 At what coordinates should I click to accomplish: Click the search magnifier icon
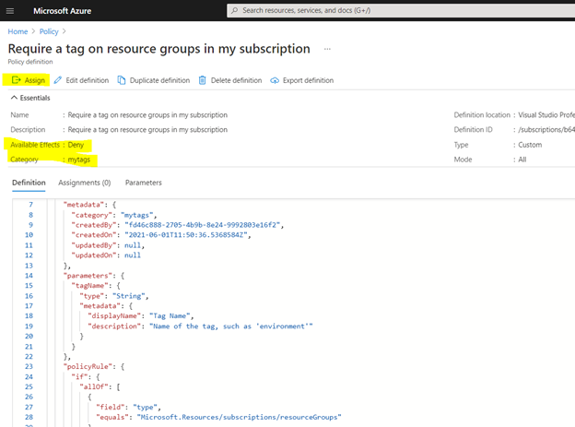[x=235, y=10]
